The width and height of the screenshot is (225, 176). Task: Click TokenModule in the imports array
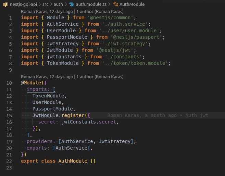pyautogui.click(x=48, y=96)
